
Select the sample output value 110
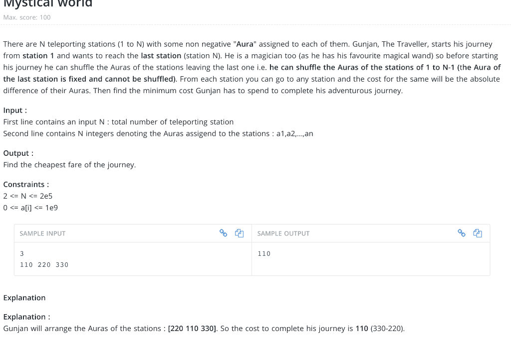(263, 253)
